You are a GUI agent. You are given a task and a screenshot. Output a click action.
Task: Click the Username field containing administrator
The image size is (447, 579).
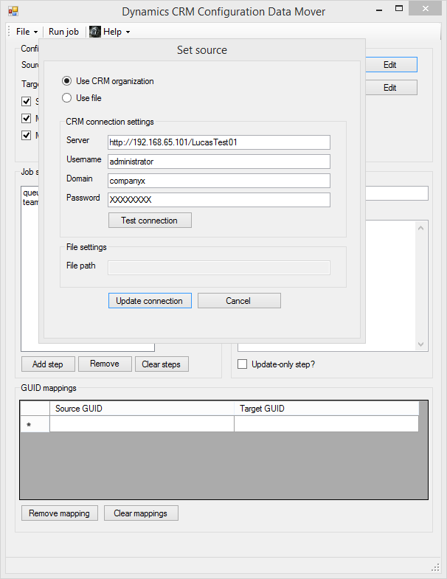pyautogui.click(x=218, y=162)
